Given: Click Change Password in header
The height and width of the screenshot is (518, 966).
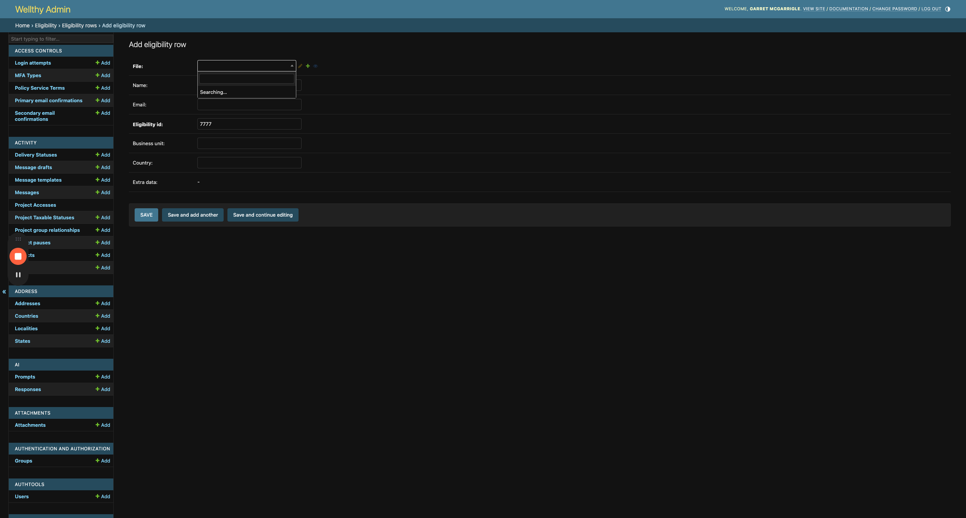Looking at the screenshot, I should tap(895, 9).
